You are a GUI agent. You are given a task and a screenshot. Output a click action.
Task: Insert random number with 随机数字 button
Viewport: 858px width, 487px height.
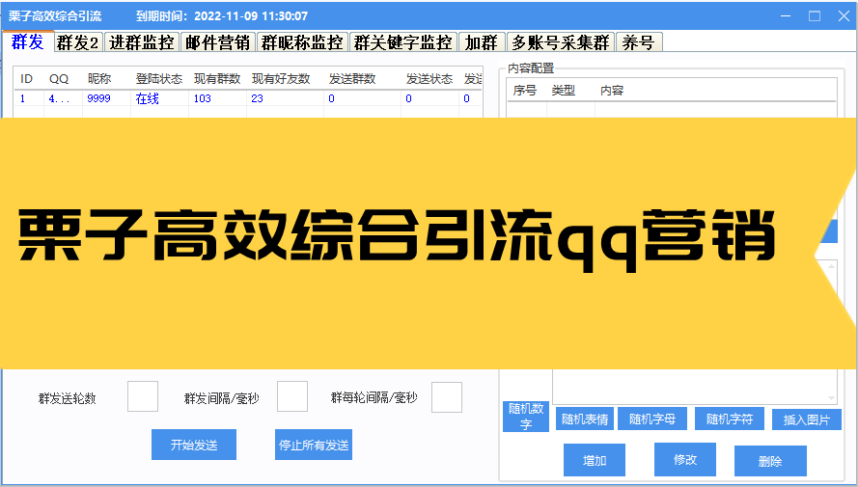pos(525,416)
